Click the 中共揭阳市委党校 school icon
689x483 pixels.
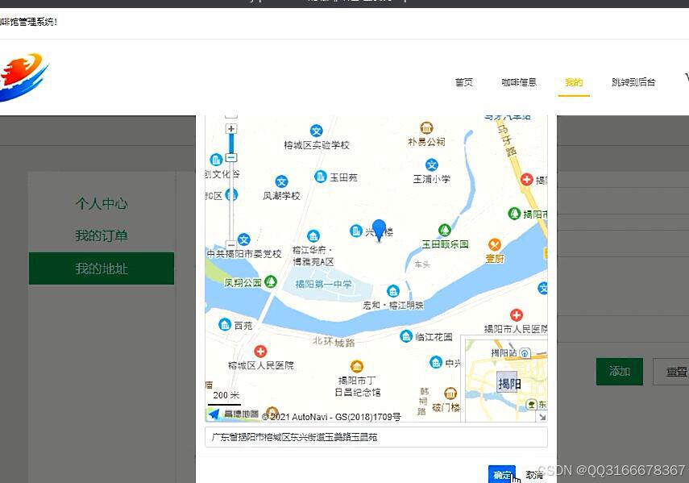pos(244,239)
